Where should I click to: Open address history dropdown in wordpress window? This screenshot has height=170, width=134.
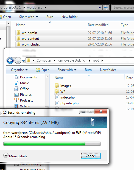click(x=100, y=8)
